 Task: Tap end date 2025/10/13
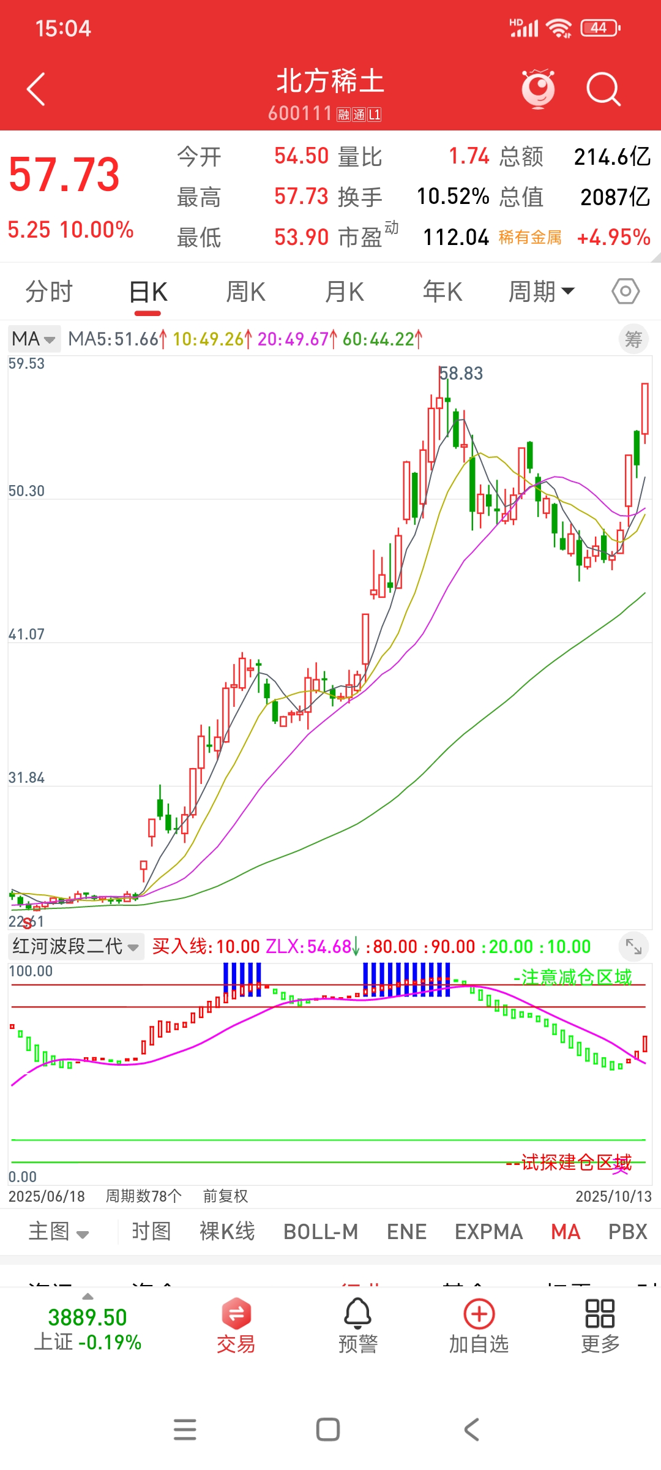(614, 1196)
